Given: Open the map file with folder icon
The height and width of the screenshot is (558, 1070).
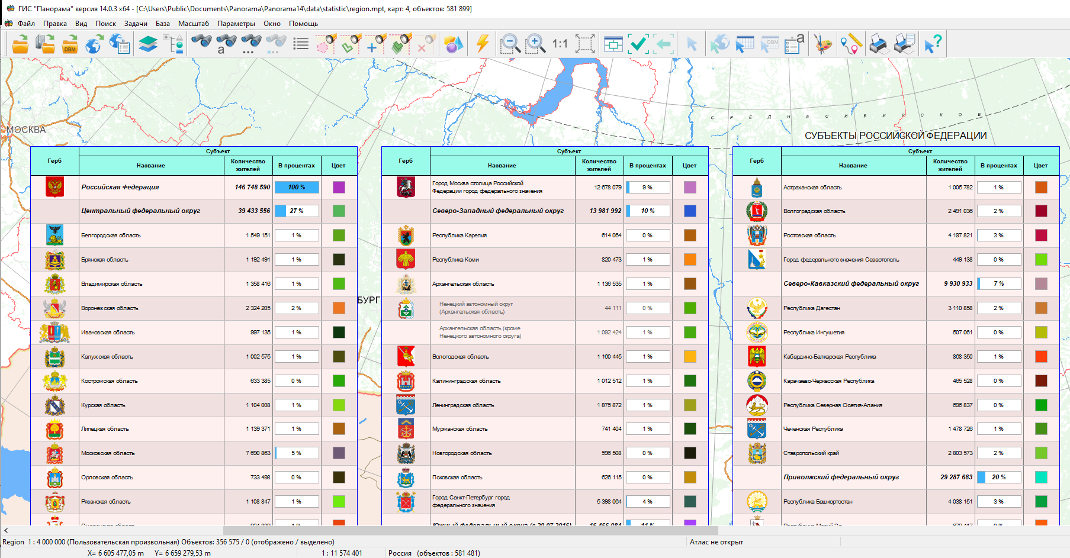Looking at the screenshot, I should tap(20, 44).
